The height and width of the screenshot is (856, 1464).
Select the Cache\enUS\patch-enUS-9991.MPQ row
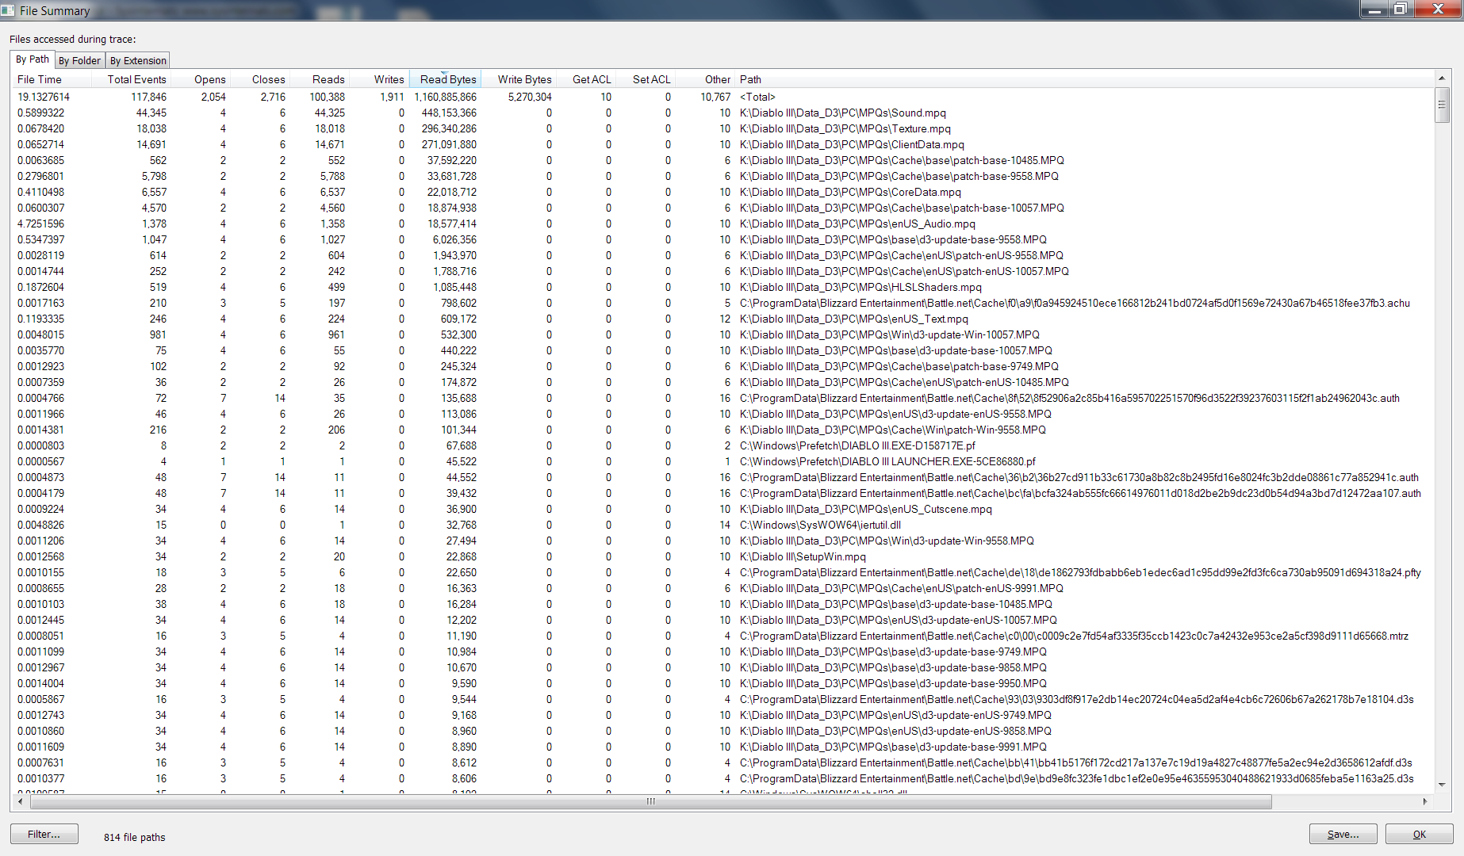click(x=723, y=588)
